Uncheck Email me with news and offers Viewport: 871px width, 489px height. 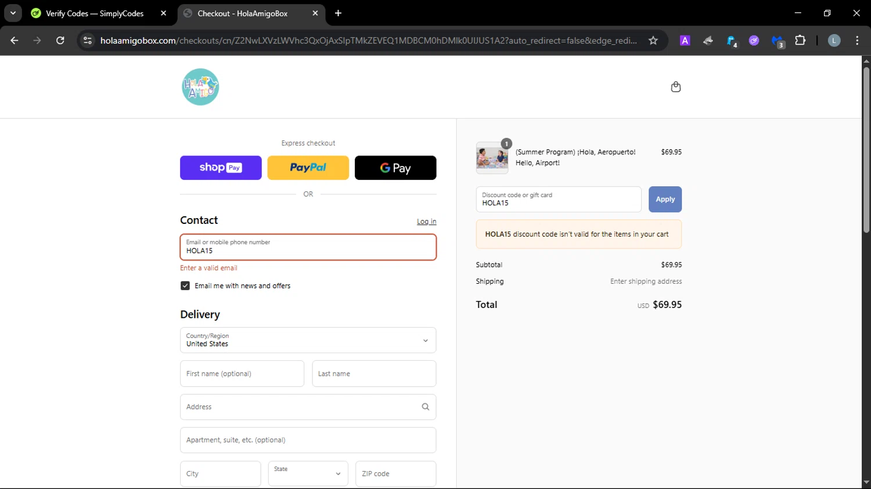(185, 286)
